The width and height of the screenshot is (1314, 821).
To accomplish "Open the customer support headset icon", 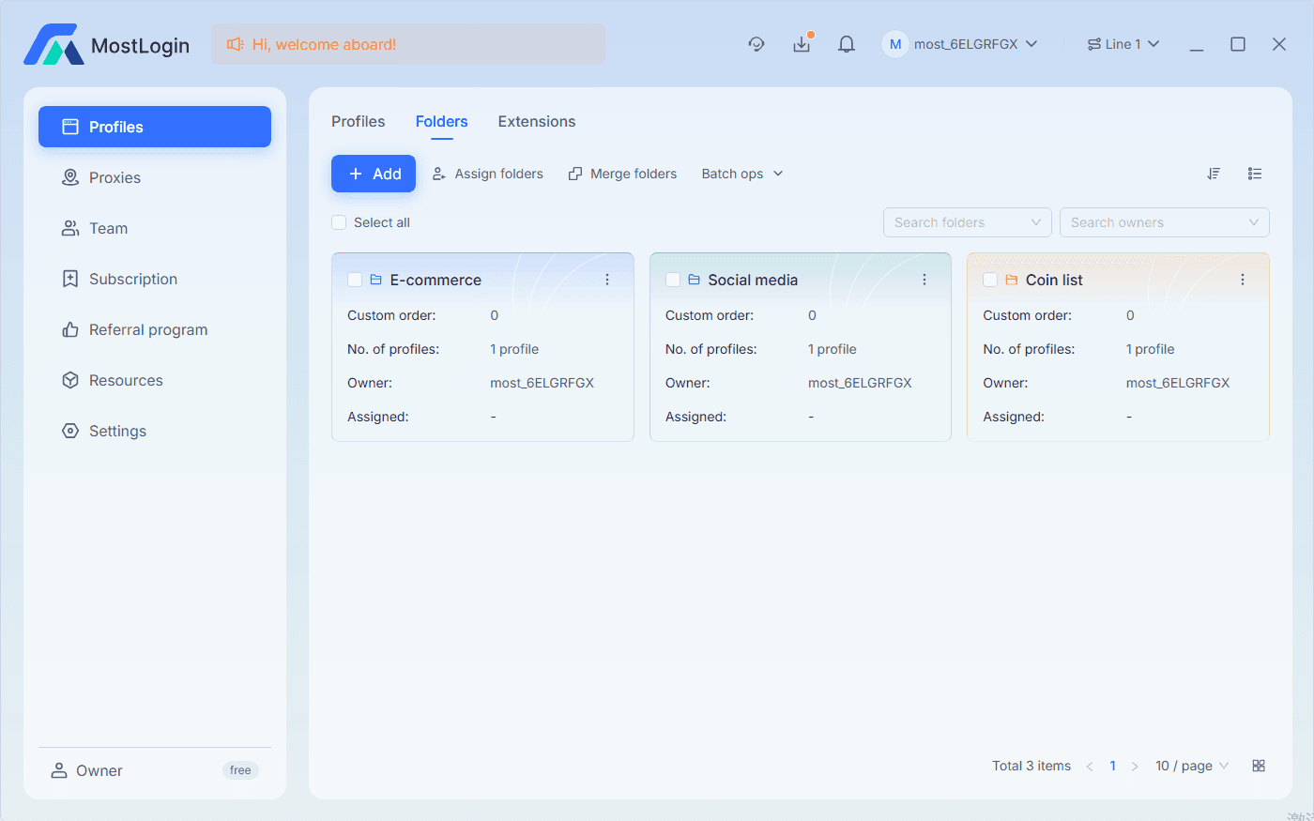I will coord(756,44).
